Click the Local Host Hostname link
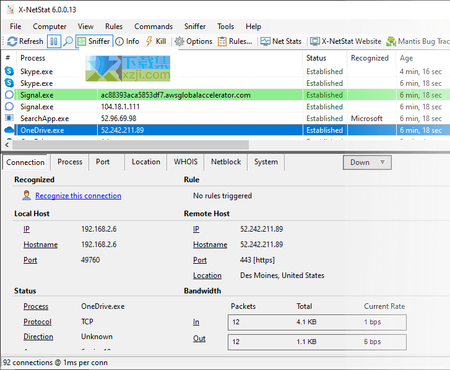This screenshot has height=370, width=450. 40,245
